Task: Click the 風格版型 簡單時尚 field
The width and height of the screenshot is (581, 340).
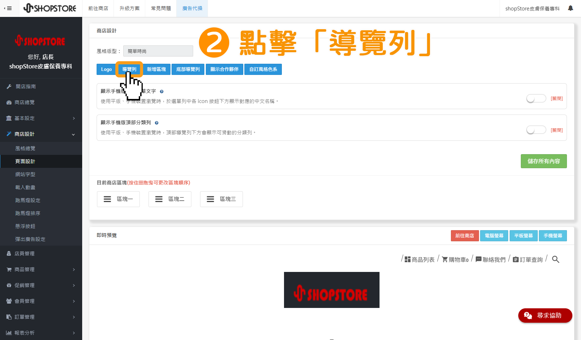Action: pyautogui.click(x=158, y=51)
